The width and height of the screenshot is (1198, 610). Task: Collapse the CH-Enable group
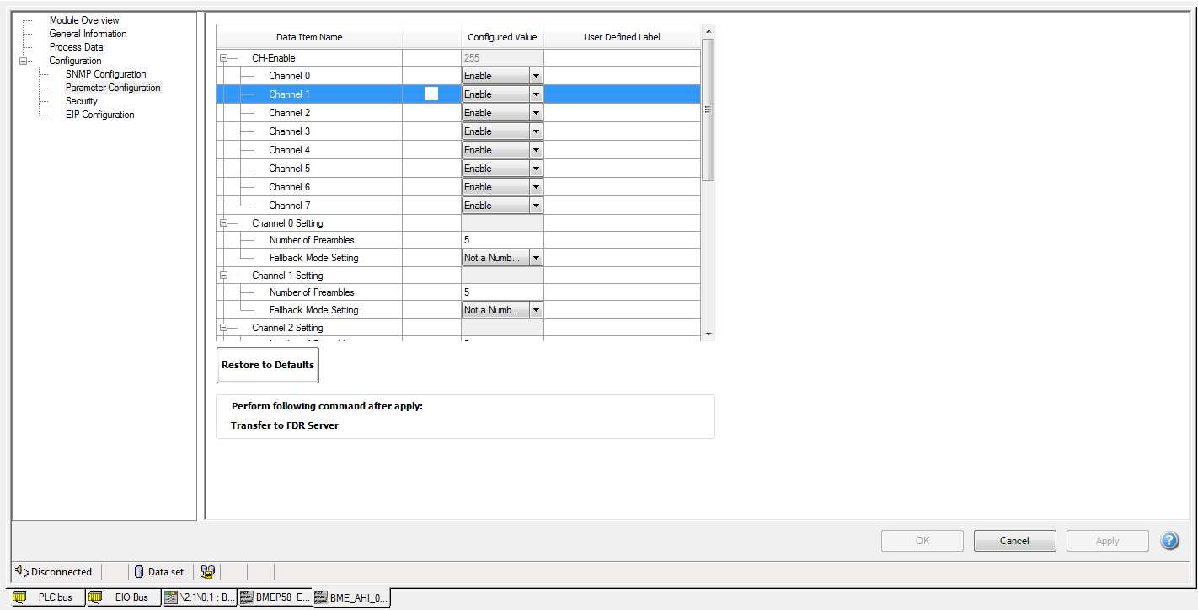pos(224,58)
